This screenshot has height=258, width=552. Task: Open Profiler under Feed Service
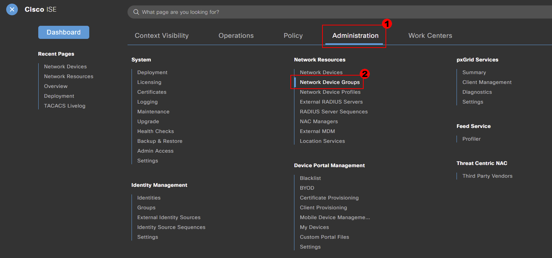471,139
